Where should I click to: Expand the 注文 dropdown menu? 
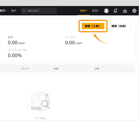coord(96,11)
